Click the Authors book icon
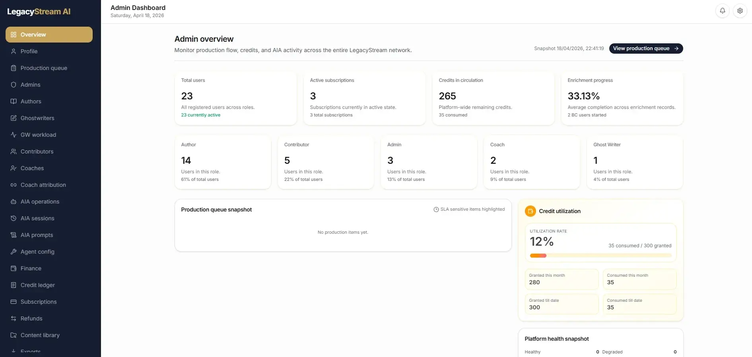This screenshot has width=752, height=357. (x=14, y=101)
